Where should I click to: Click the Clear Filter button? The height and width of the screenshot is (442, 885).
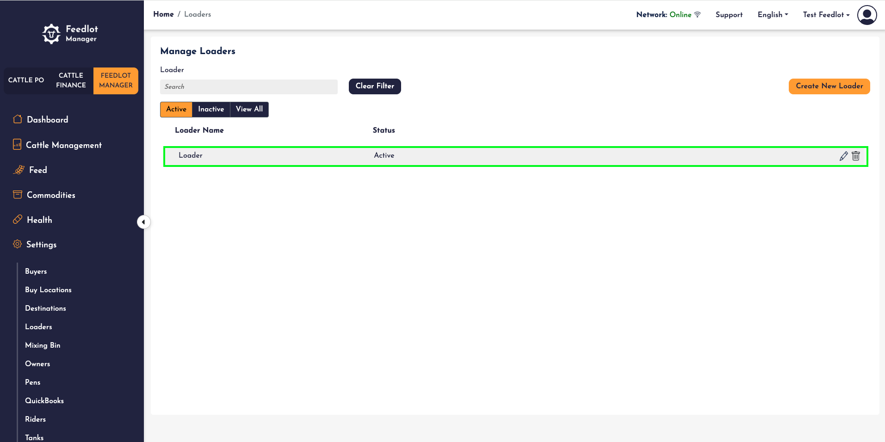pyautogui.click(x=375, y=86)
